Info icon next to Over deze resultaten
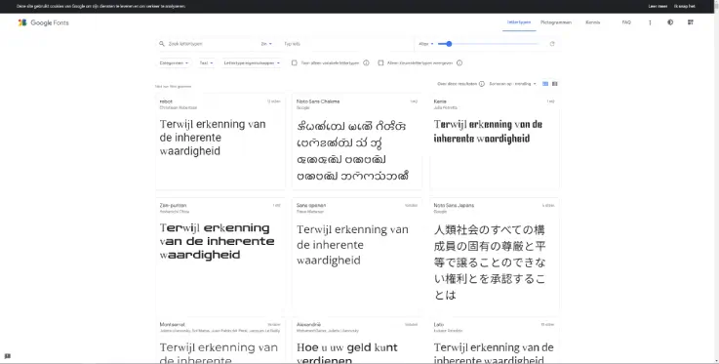 coord(482,84)
